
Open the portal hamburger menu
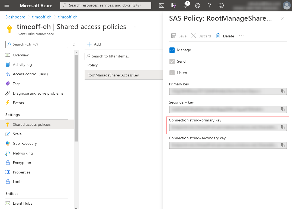point(7,5)
